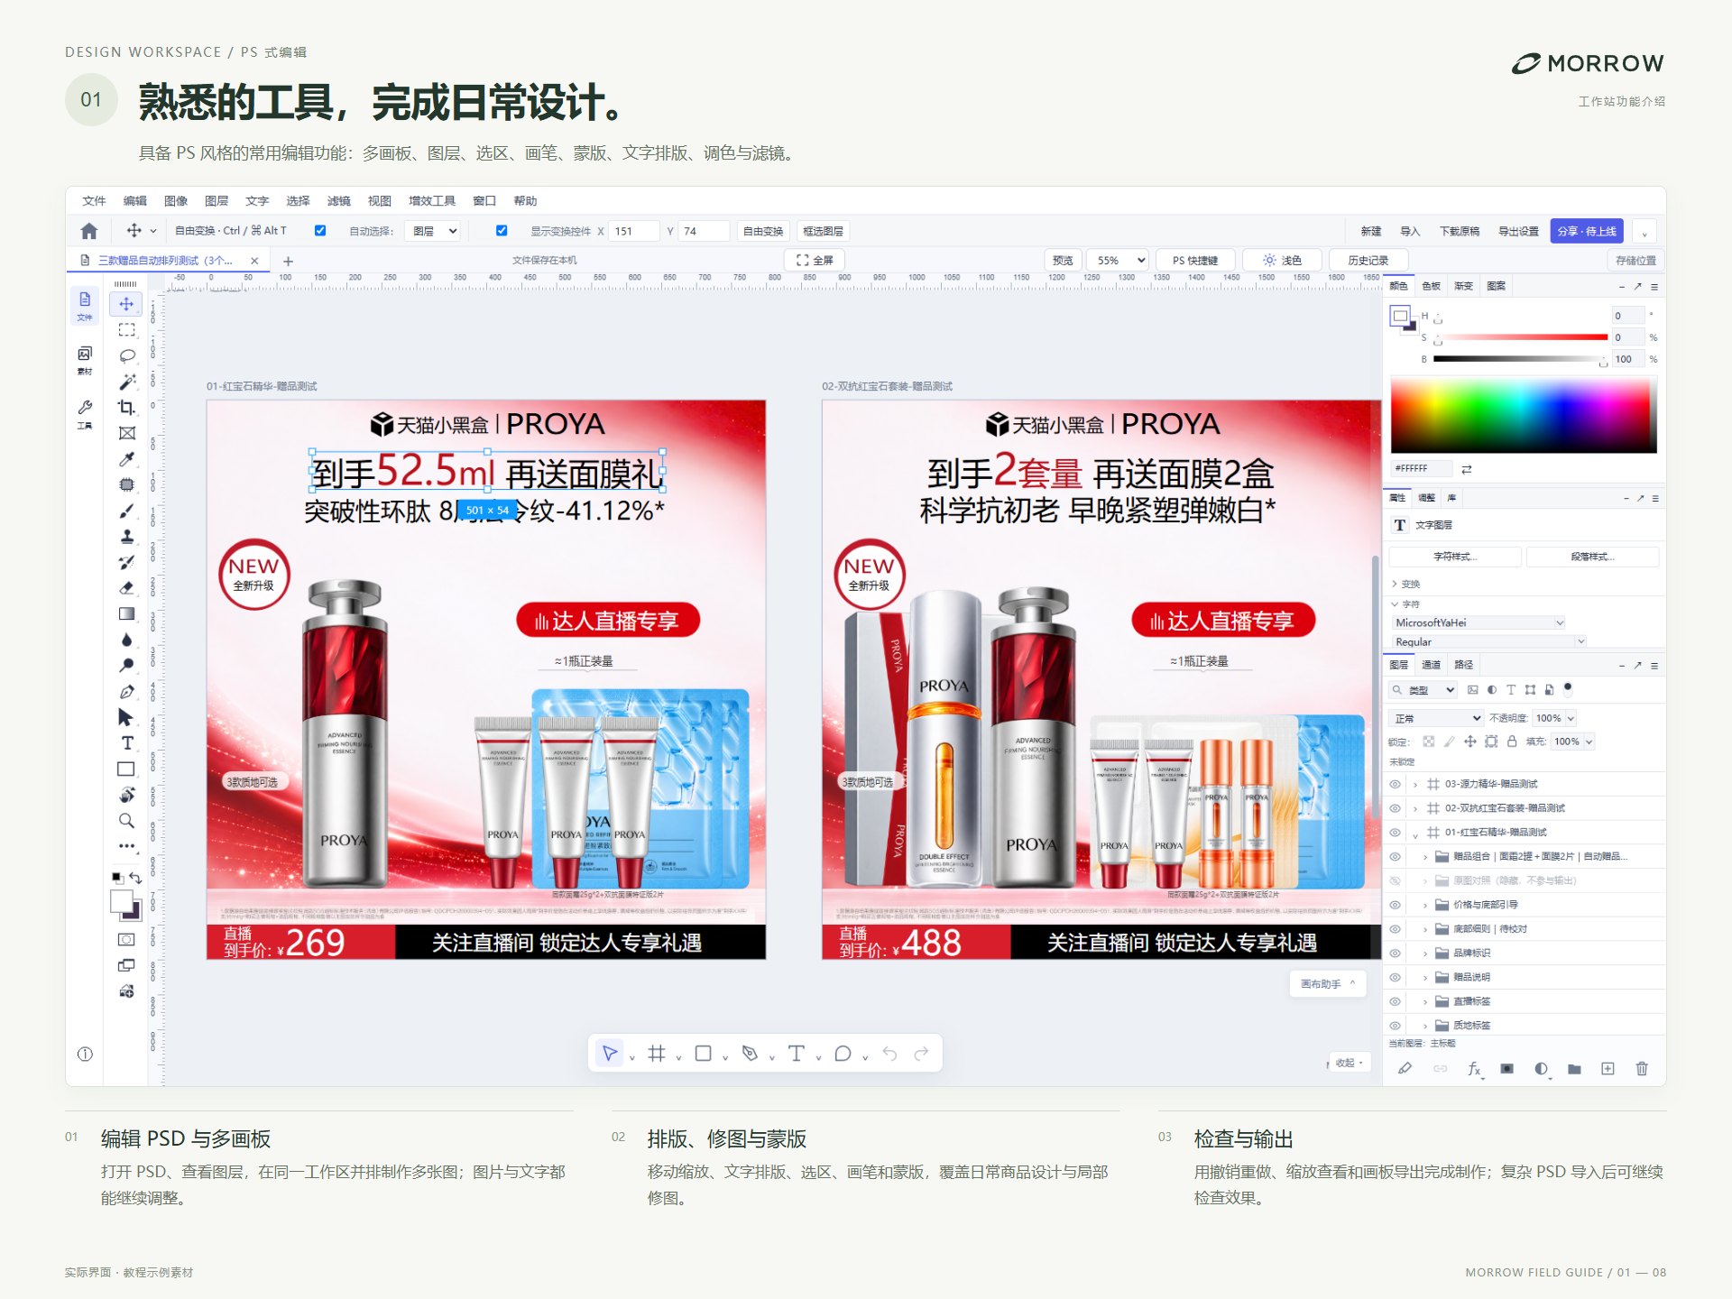Viewport: 1732px width, 1299px height.
Task: Hide the 价格与底部引导 group
Action: [x=1395, y=905]
